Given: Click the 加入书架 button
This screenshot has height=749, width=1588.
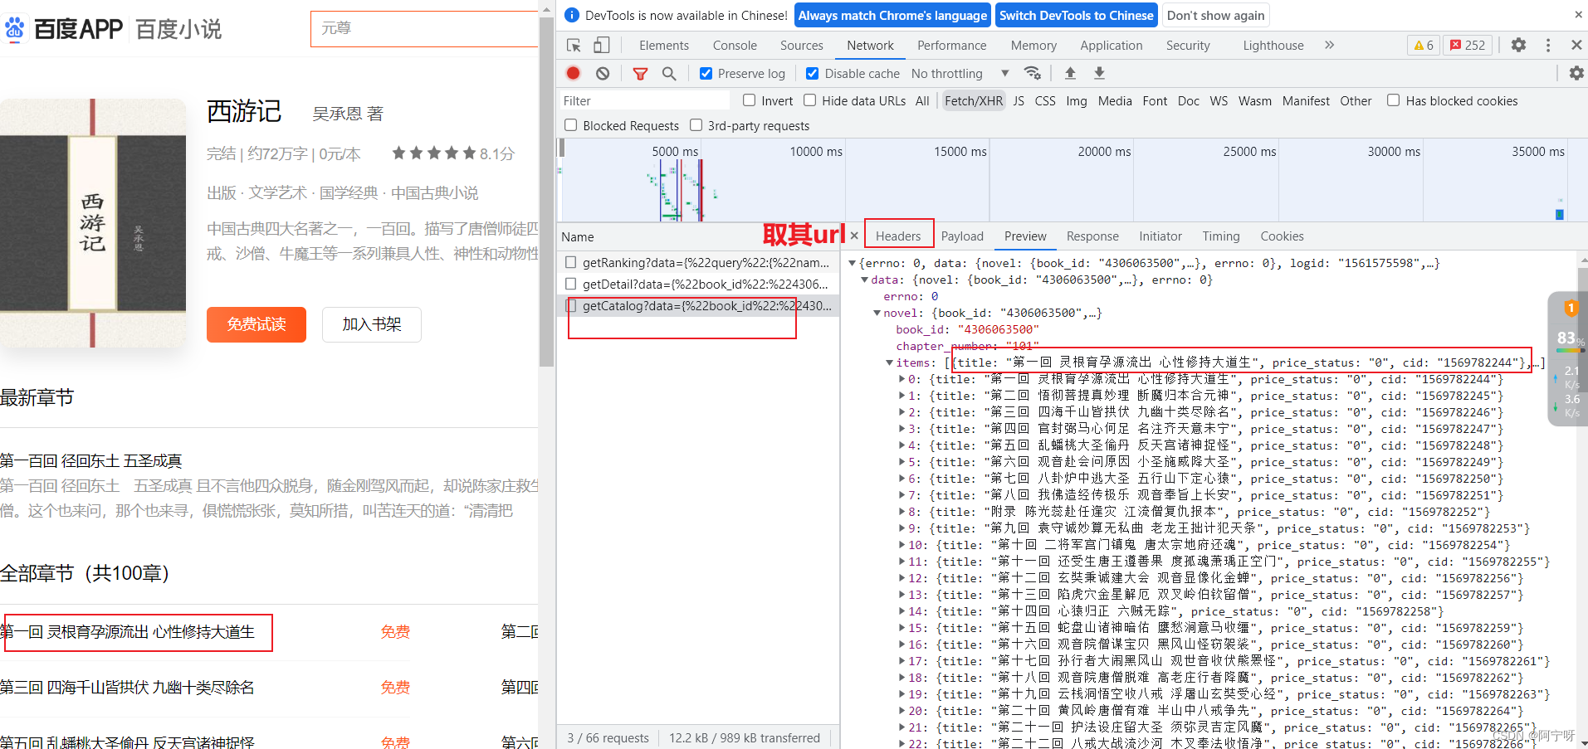Looking at the screenshot, I should (371, 324).
